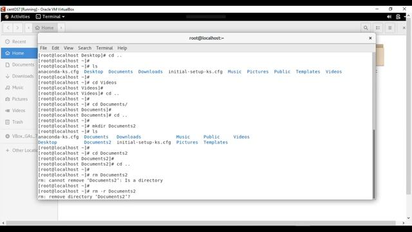Click the volume icon in top bar
The width and height of the screenshot is (412, 232).
tap(389, 17)
